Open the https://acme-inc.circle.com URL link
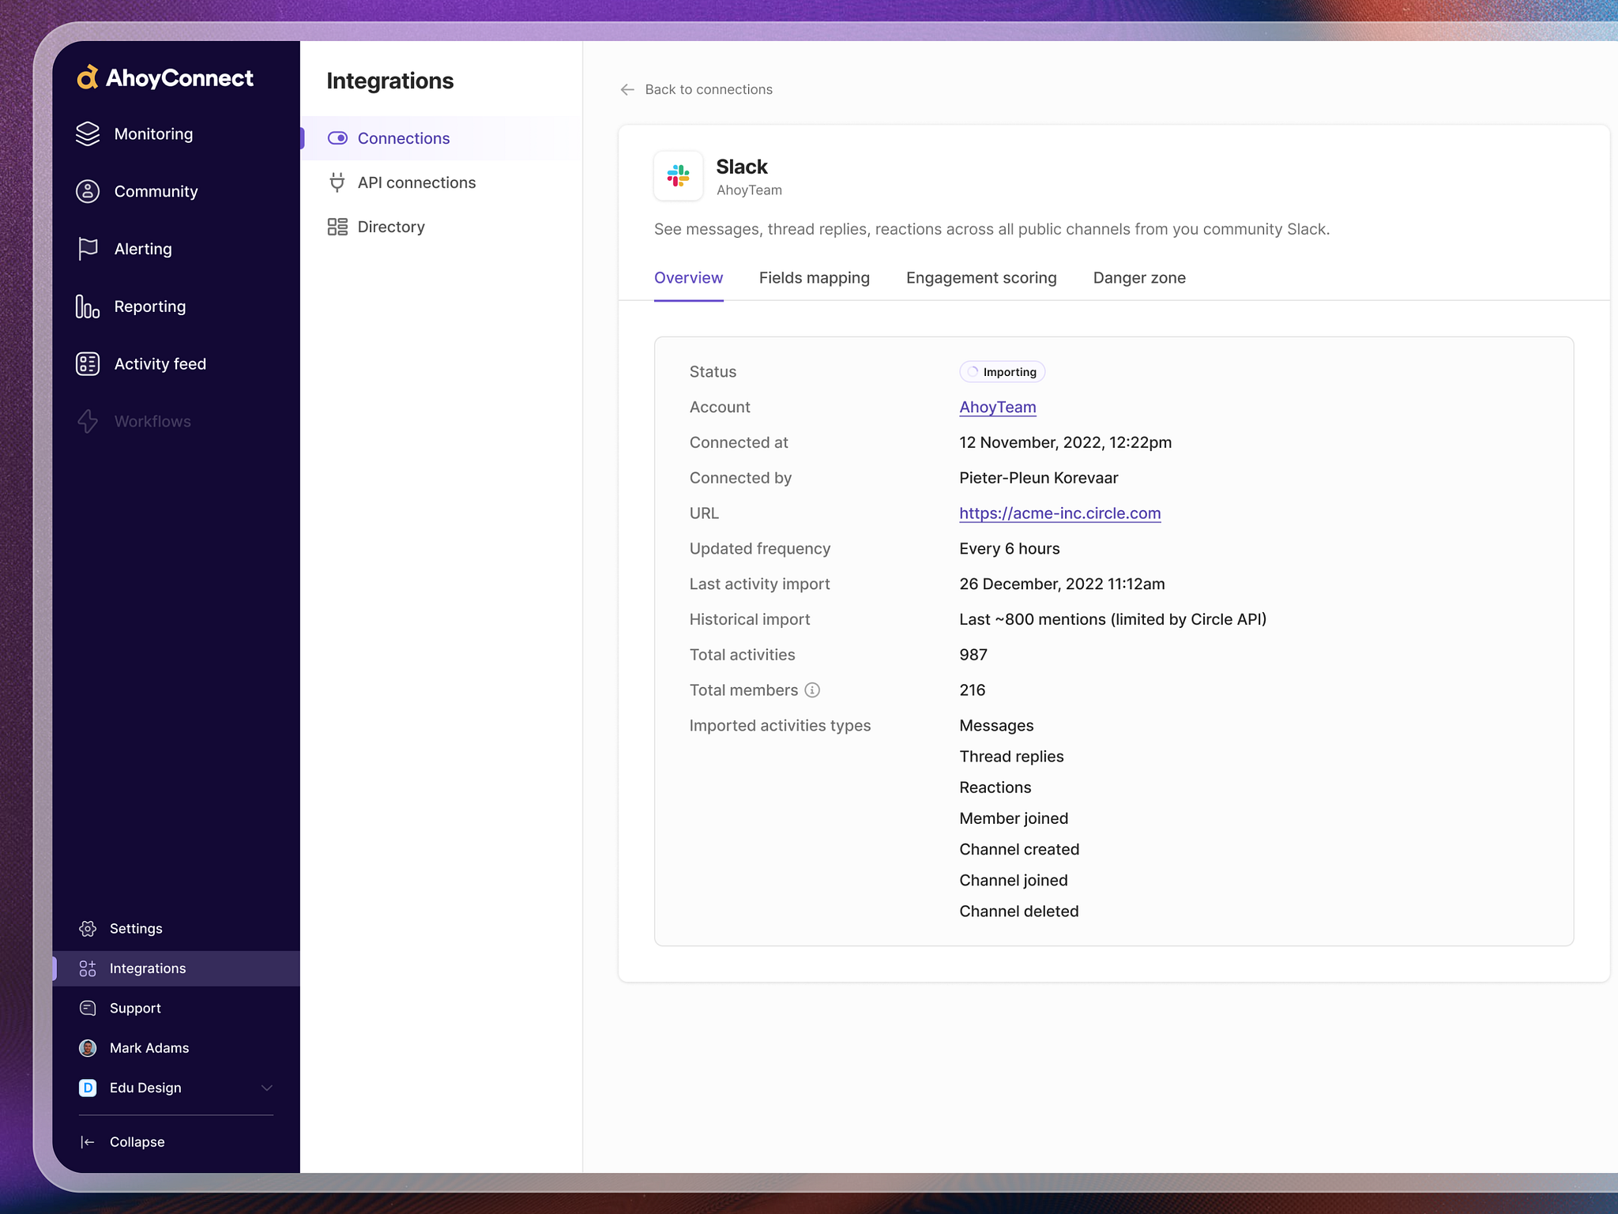This screenshot has height=1214, width=1618. point(1060,513)
